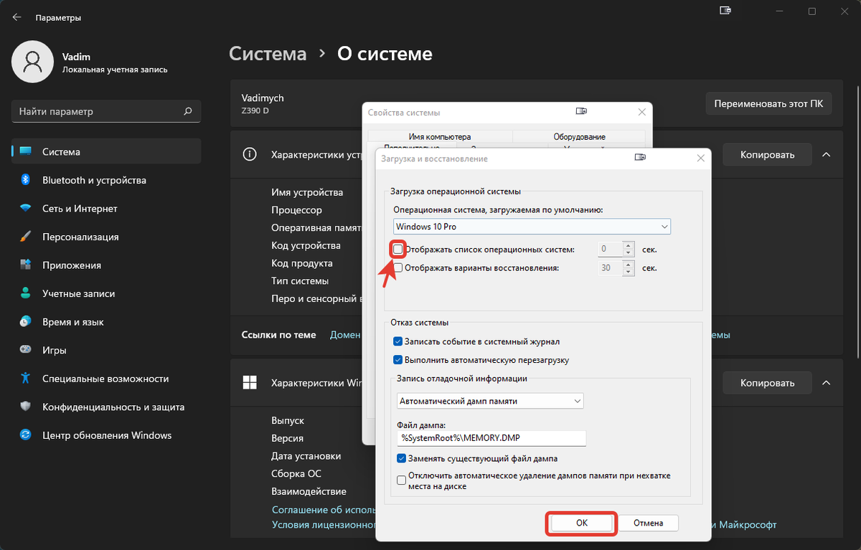Open the Учетные записи person icon
This screenshot has height=550, width=861.
pos(26,293)
